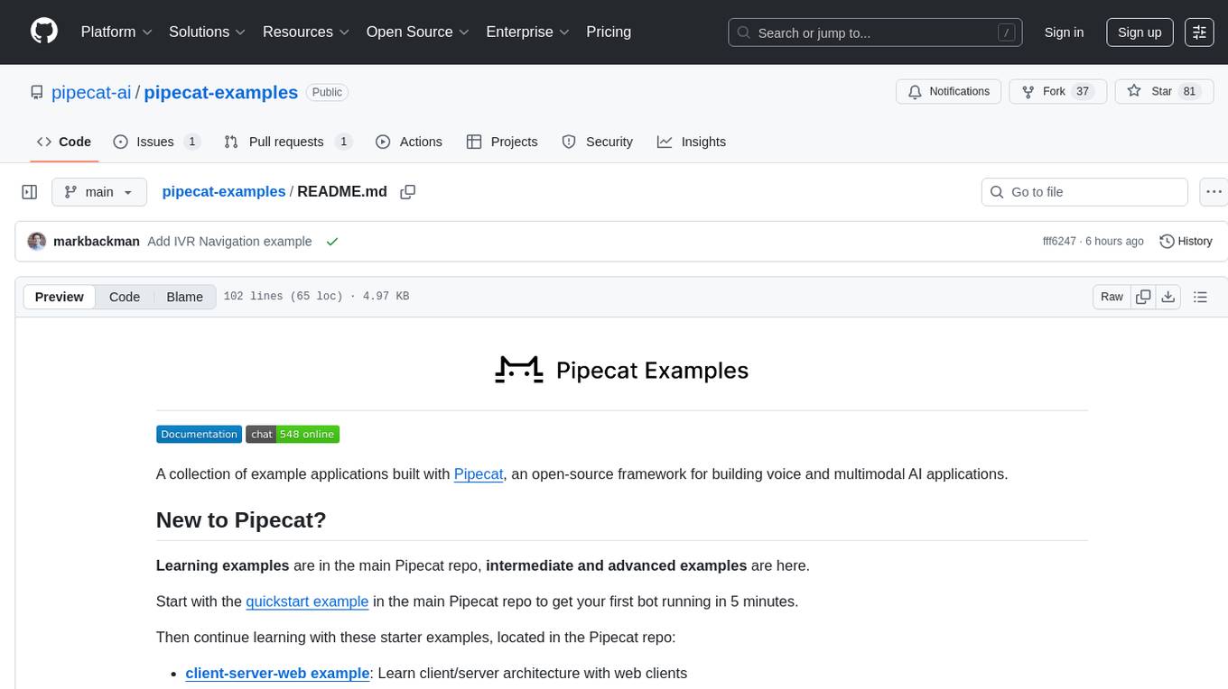Click the 102 lines (65 loc) file info
The height and width of the screenshot is (689, 1228).
point(316,297)
